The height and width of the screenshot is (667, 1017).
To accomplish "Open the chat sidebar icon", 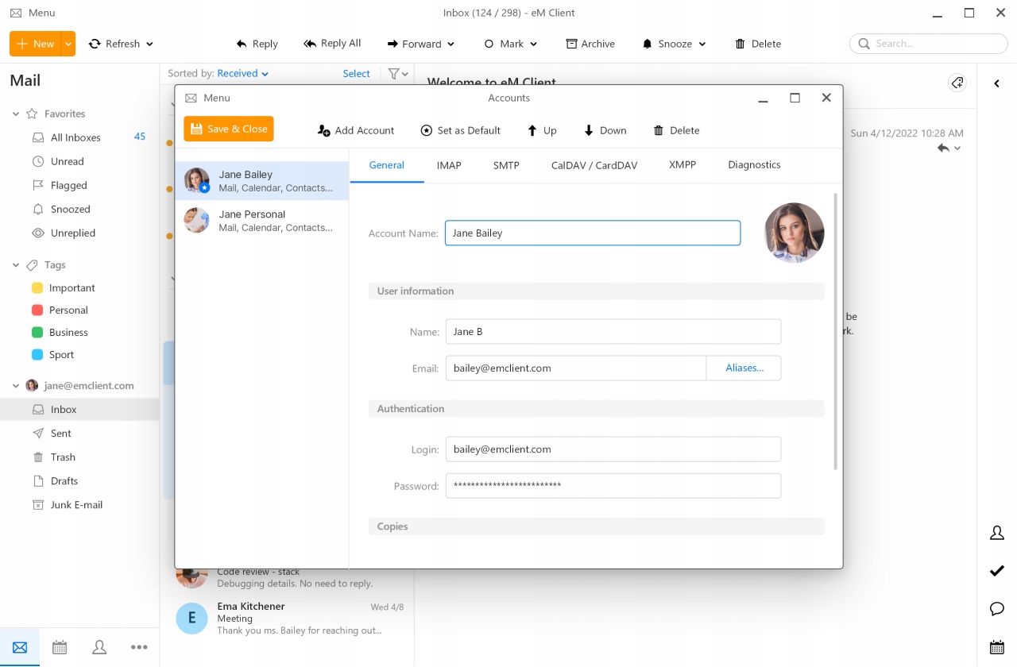I will [997, 609].
